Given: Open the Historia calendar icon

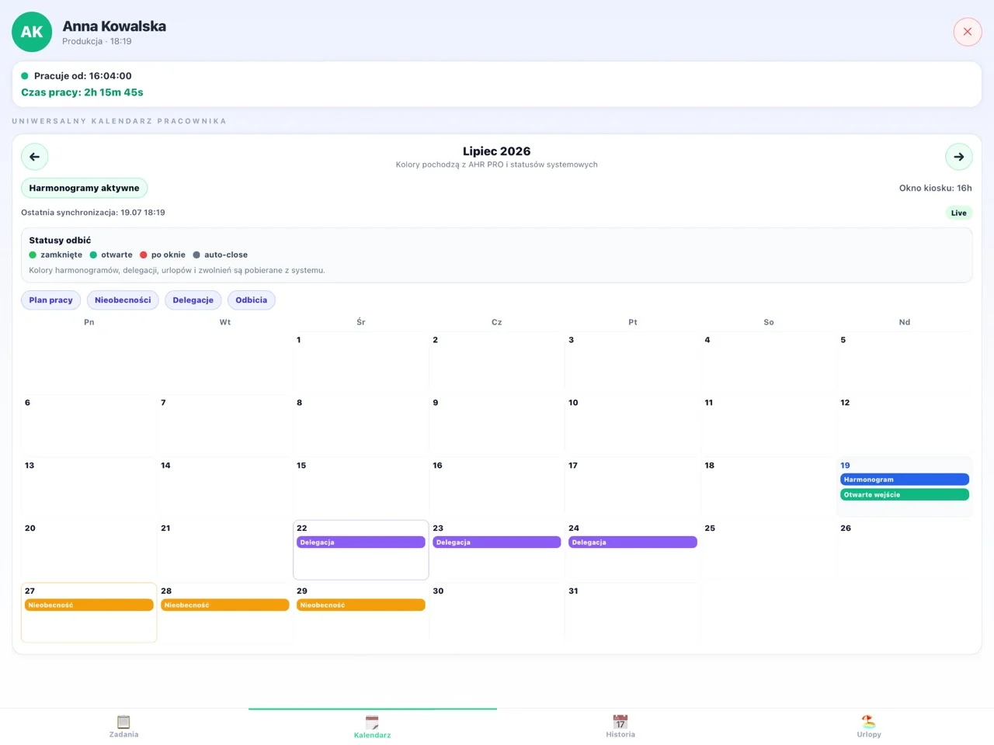Looking at the screenshot, I should pos(620,722).
